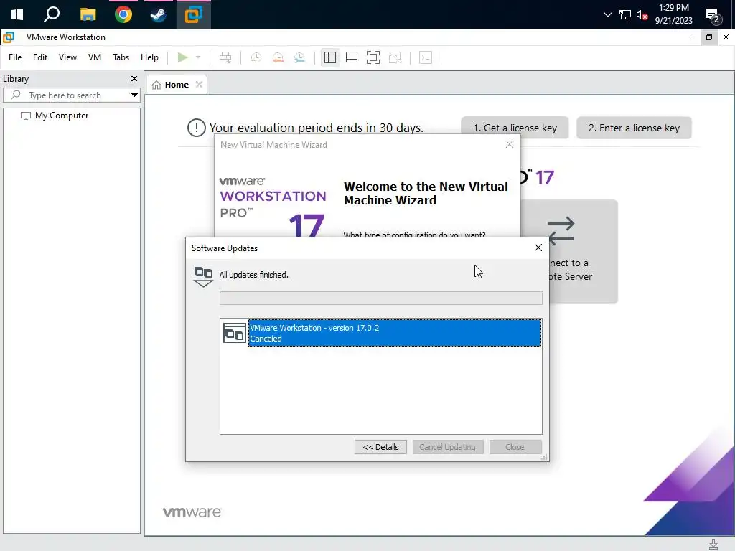Viewport: 735px width, 551px height.
Task: Open Windows taskbar search
Action: coord(52,14)
